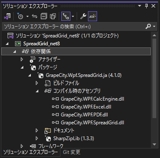This screenshot has height=158, width=160.
Task: Click the icon beside GrapeCity.WPF.PDF.dll
Action: pos(55,115)
